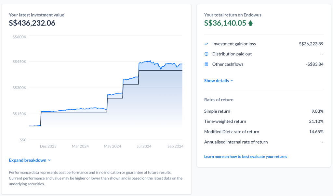Click the Jul 2024 label on chart axis
This screenshot has height=196, width=333.
(x=144, y=147)
